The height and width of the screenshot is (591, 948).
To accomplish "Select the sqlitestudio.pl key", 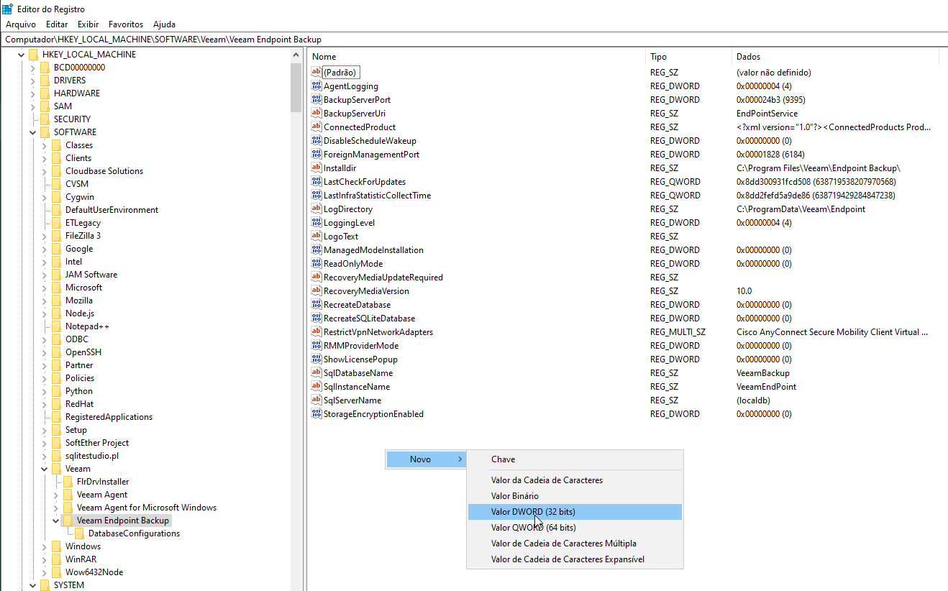I will pyautogui.click(x=92, y=456).
